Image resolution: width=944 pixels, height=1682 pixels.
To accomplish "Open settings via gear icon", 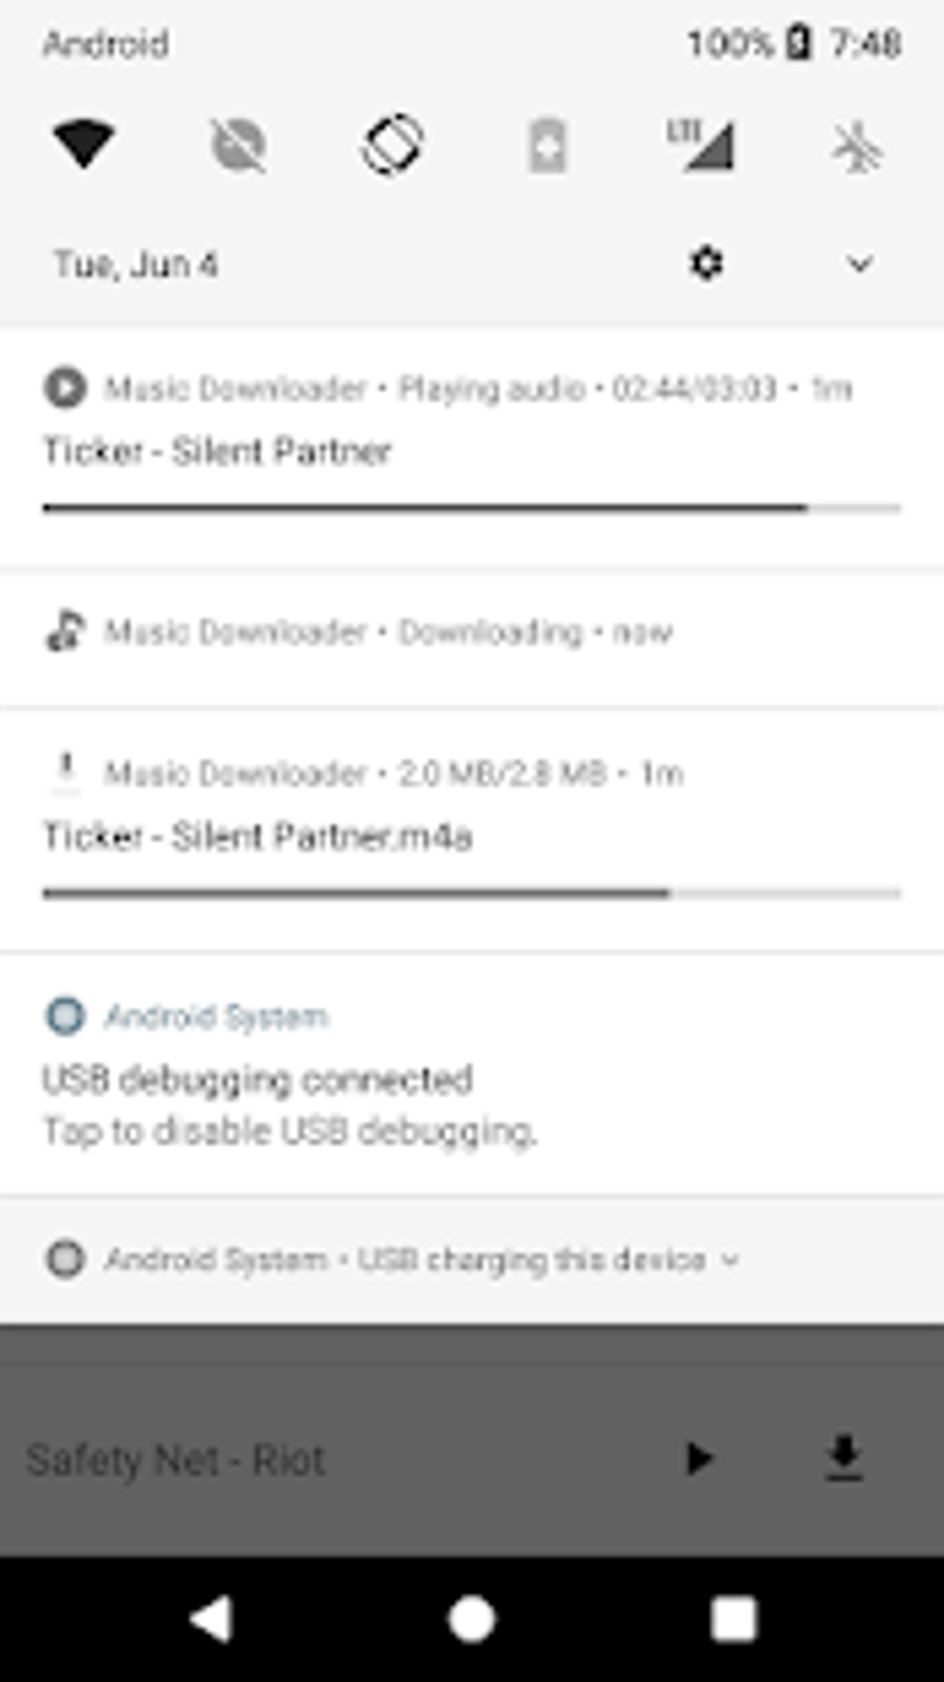I will click(x=706, y=264).
